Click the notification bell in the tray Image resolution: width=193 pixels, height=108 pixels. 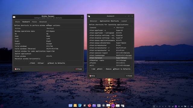[x=188, y=106]
